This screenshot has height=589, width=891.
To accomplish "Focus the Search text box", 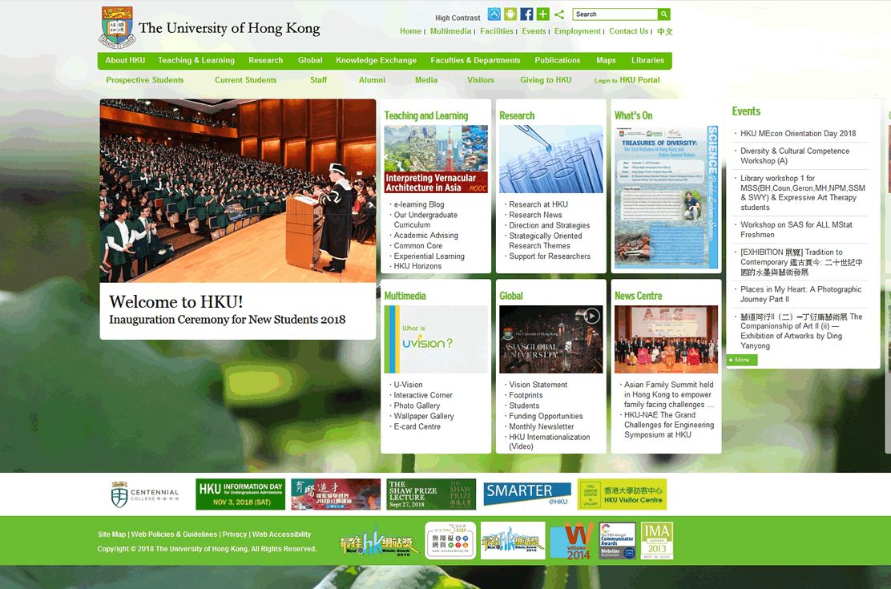I will coord(615,14).
